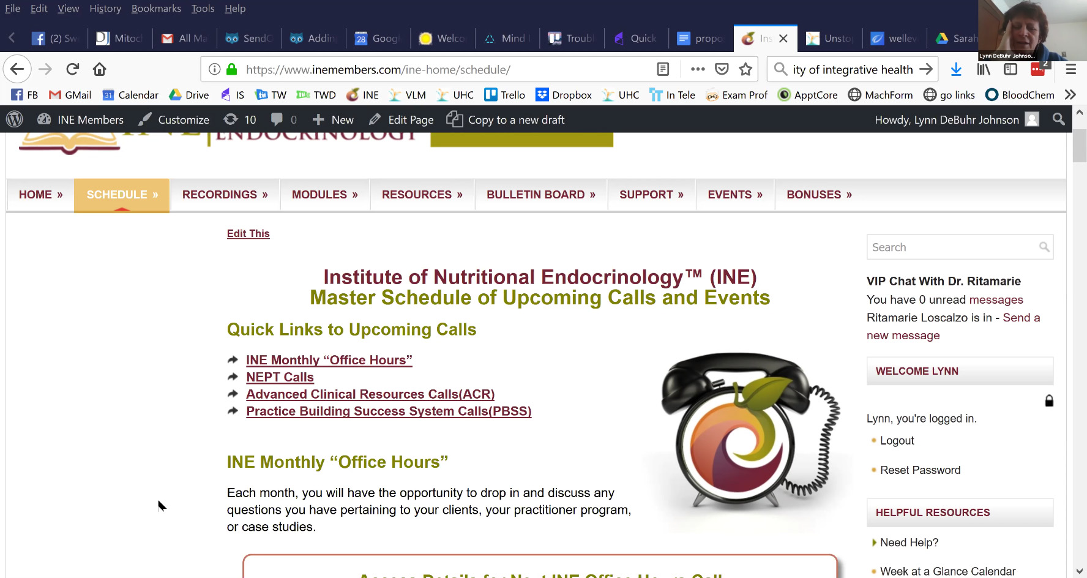1087x578 pixels.
Task: Close the active browser tab
Action: click(x=783, y=39)
